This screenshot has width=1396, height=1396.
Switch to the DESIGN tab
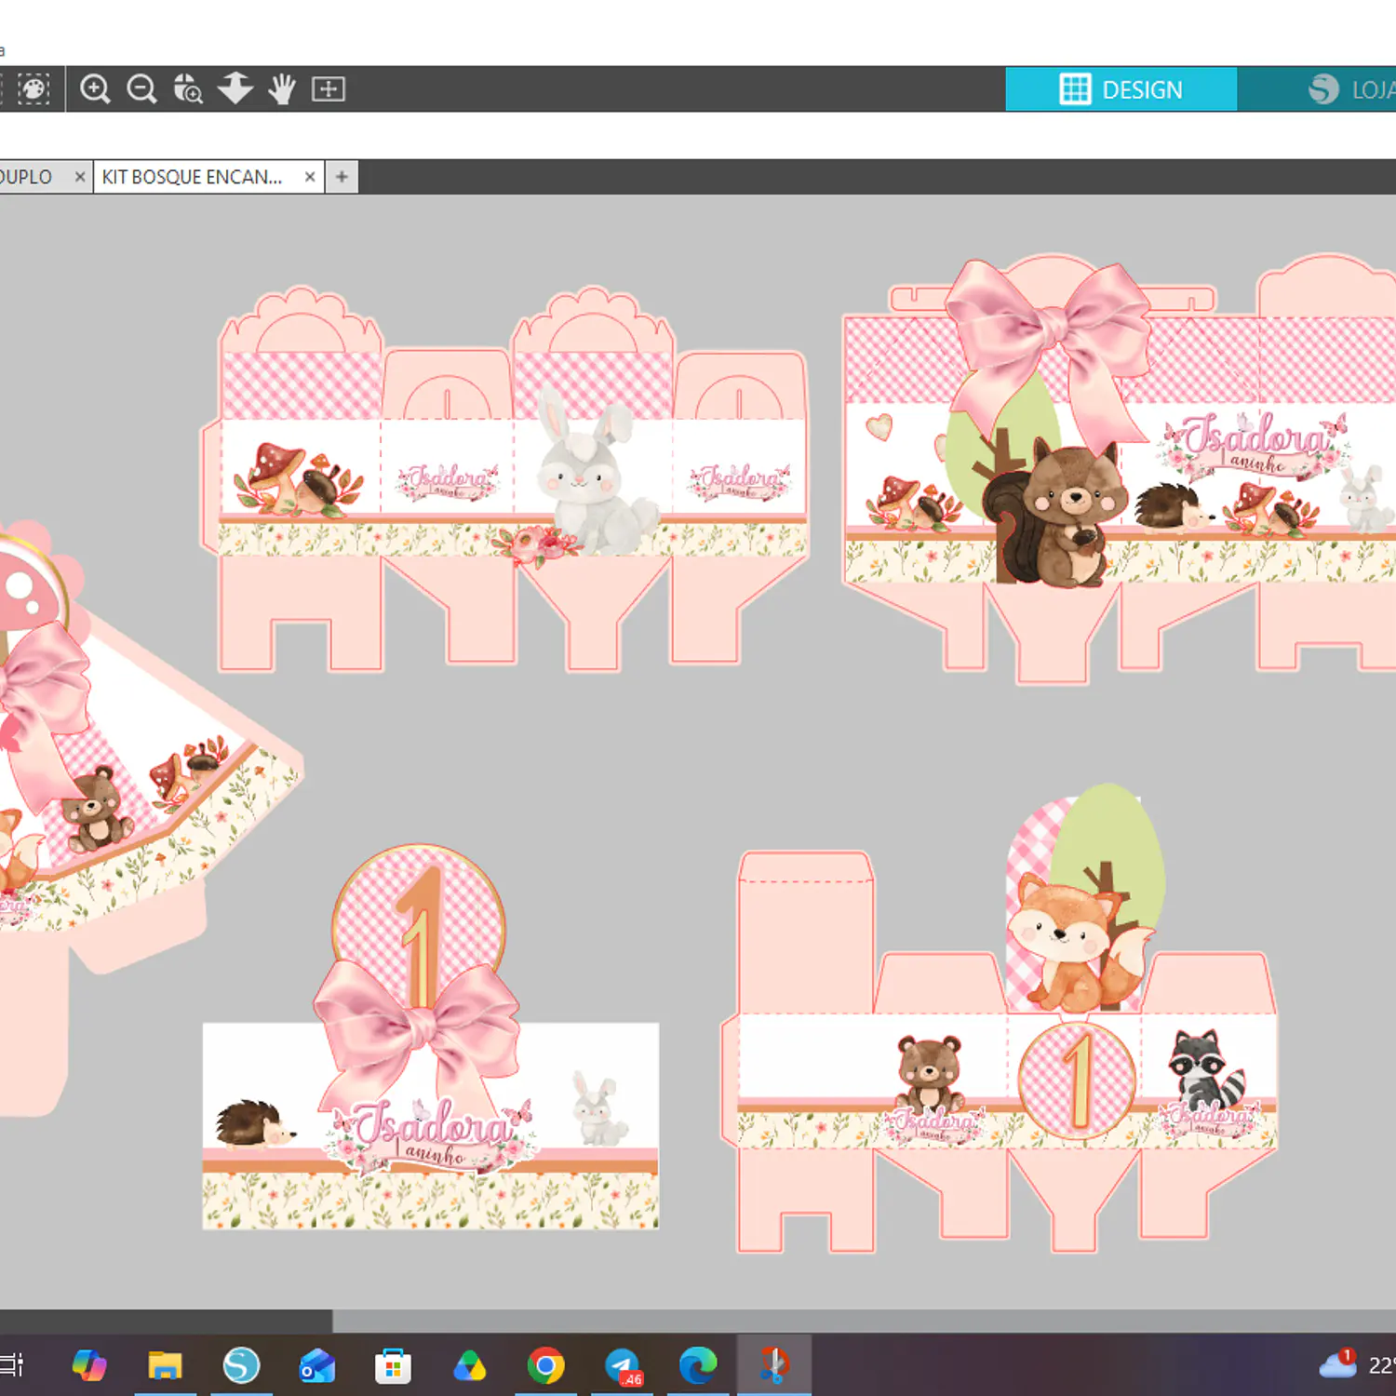(x=1121, y=89)
